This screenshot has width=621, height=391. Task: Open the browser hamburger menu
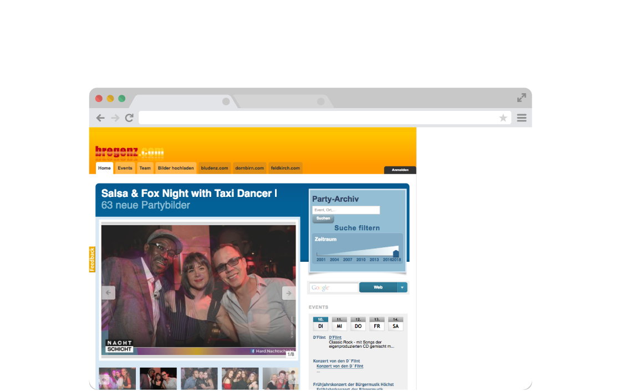coord(522,118)
